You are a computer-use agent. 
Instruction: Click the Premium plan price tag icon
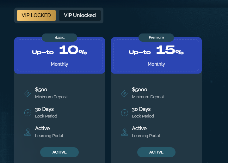(125, 93)
